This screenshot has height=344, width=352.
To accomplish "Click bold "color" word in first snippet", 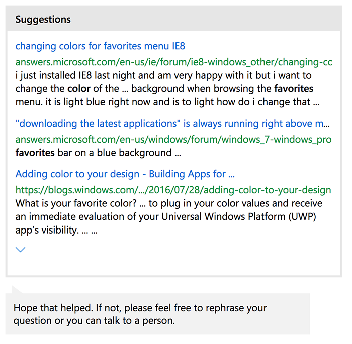I will click(x=79, y=89).
